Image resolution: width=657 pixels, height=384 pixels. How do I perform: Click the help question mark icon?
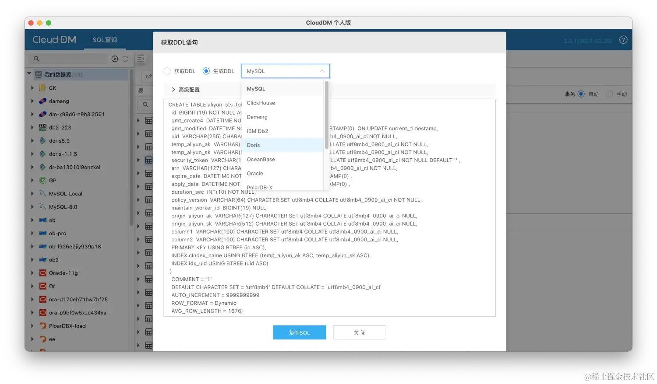click(623, 40)
